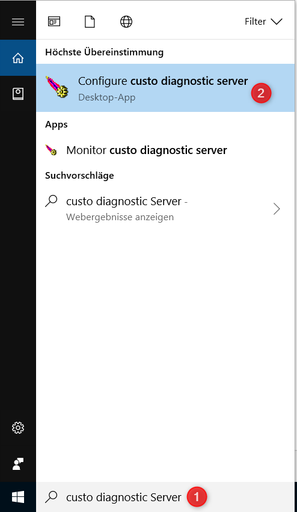
Task: Click the chevron arrow next to Filter
Action: (277, 22)
